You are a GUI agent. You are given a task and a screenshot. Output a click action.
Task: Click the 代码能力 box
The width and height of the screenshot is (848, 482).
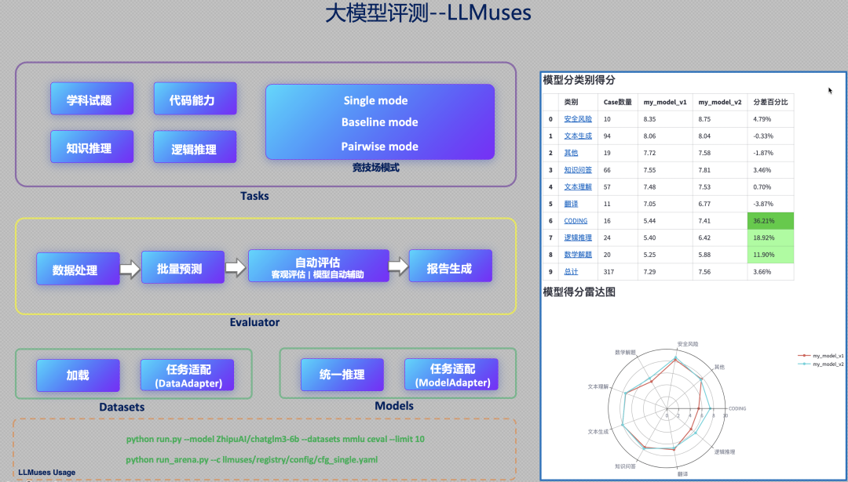click(x=196, y=99)
